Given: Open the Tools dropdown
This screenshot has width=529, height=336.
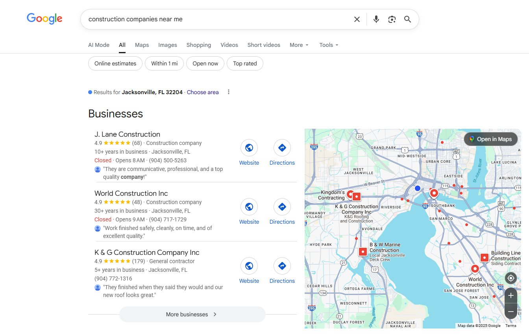Looking at the screenshot, I should coord(329,45).
